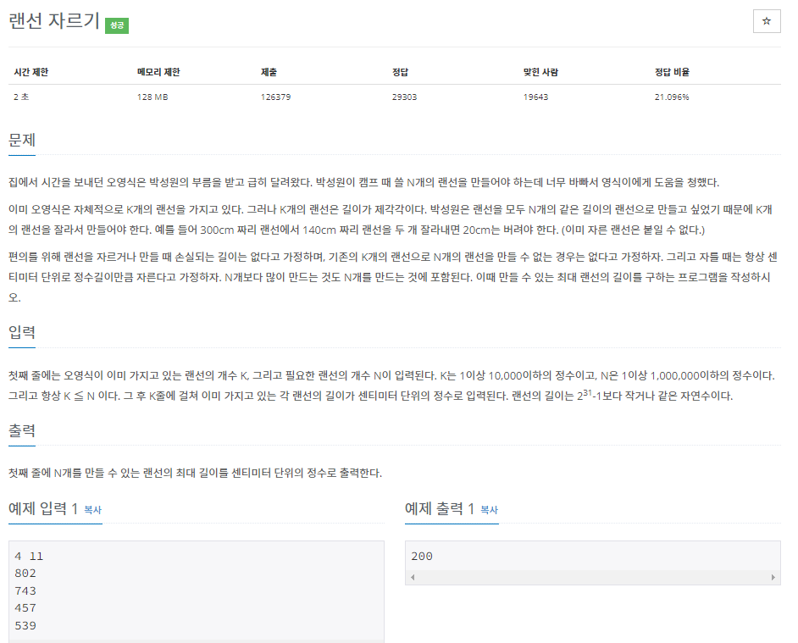Image resolution: width=798 pixels, height=643 pixels.
Task: Click the example input text box
Action: point(197,591)
